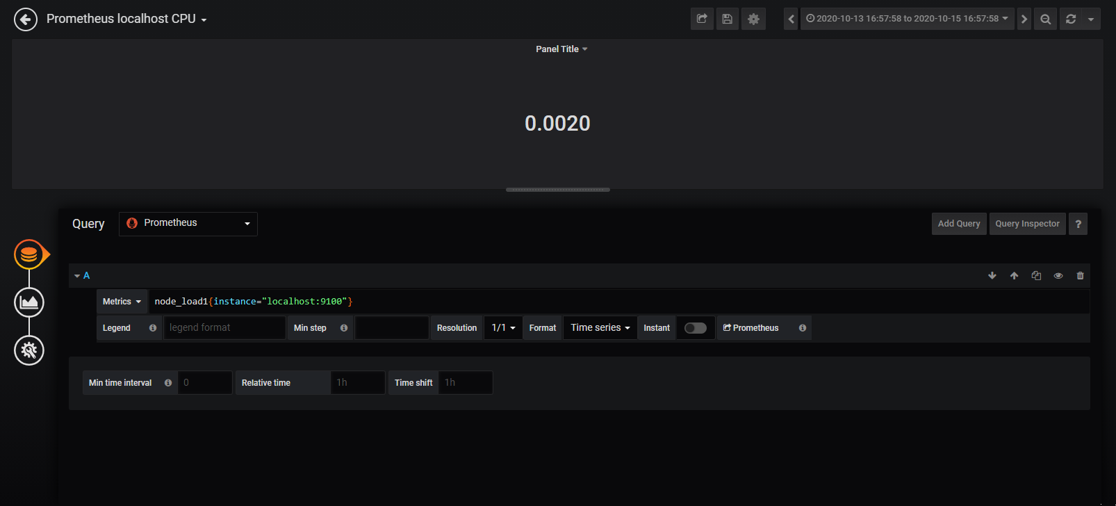Duplicate query A
Viewport: 1116px width, 506px height.
(1036, 276)
